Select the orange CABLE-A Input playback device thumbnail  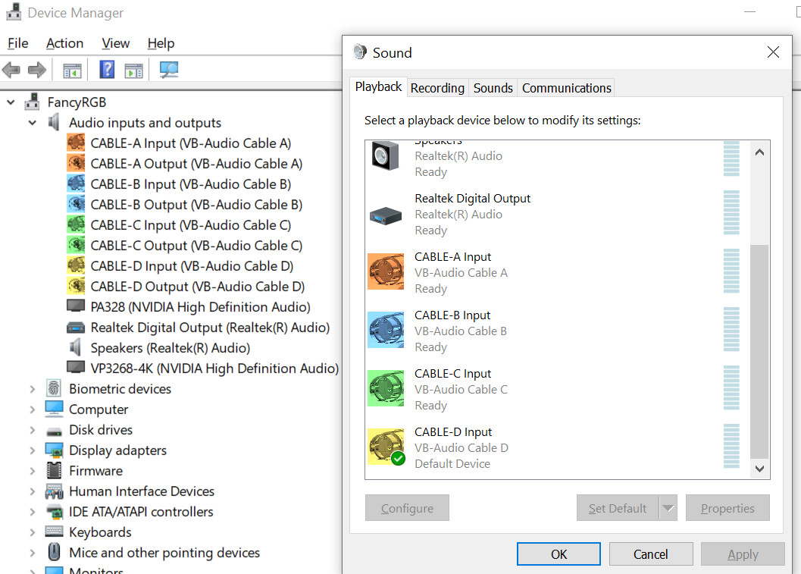(x=386, y=271)
